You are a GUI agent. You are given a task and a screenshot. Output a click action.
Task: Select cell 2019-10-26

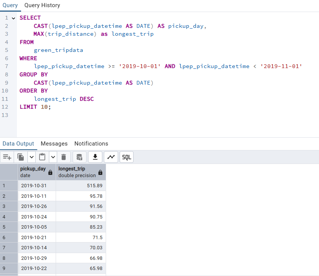[x=36, y=206]
